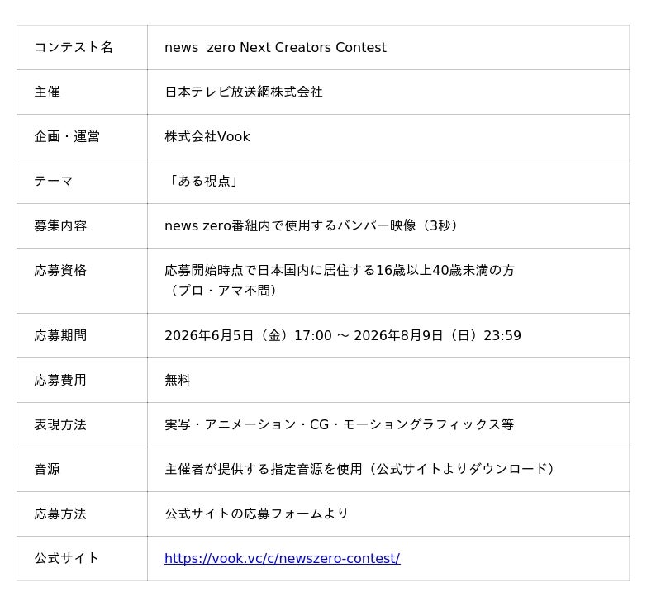The image size is (661, 606).
Task: Click the 主催 row label
Action: (x=47, y=92)
